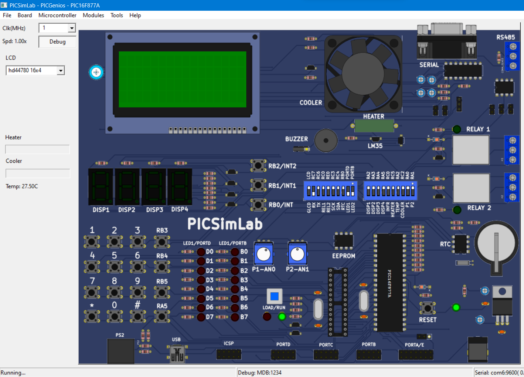Push the RB2/INT2 push button on the board
Screen dimensions: 524x377
(x=258, y=165)
